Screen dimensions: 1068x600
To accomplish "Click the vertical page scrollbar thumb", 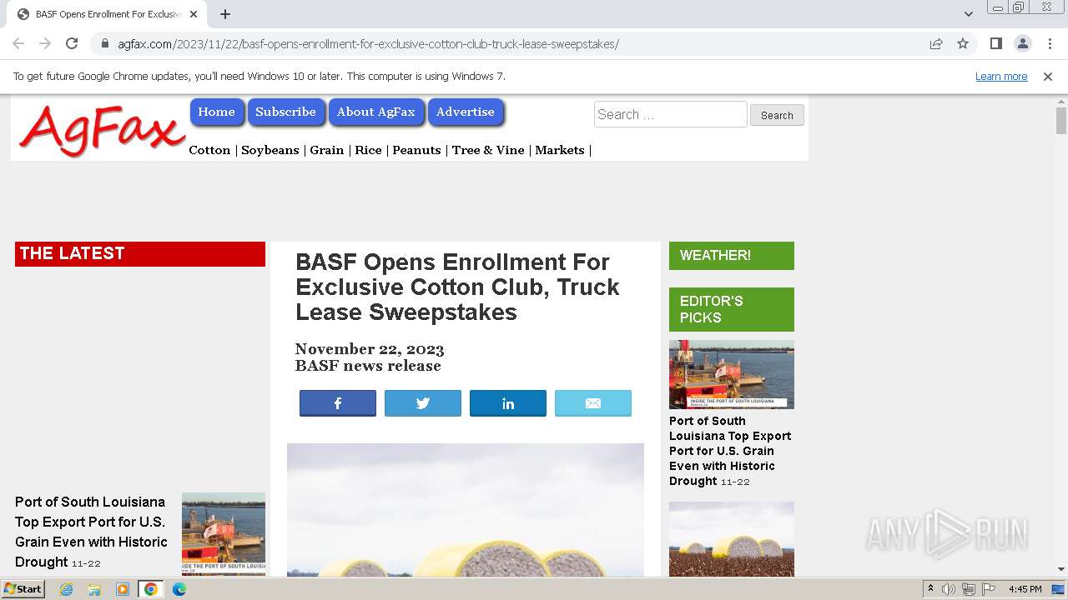I will [x=1061, y=121].
